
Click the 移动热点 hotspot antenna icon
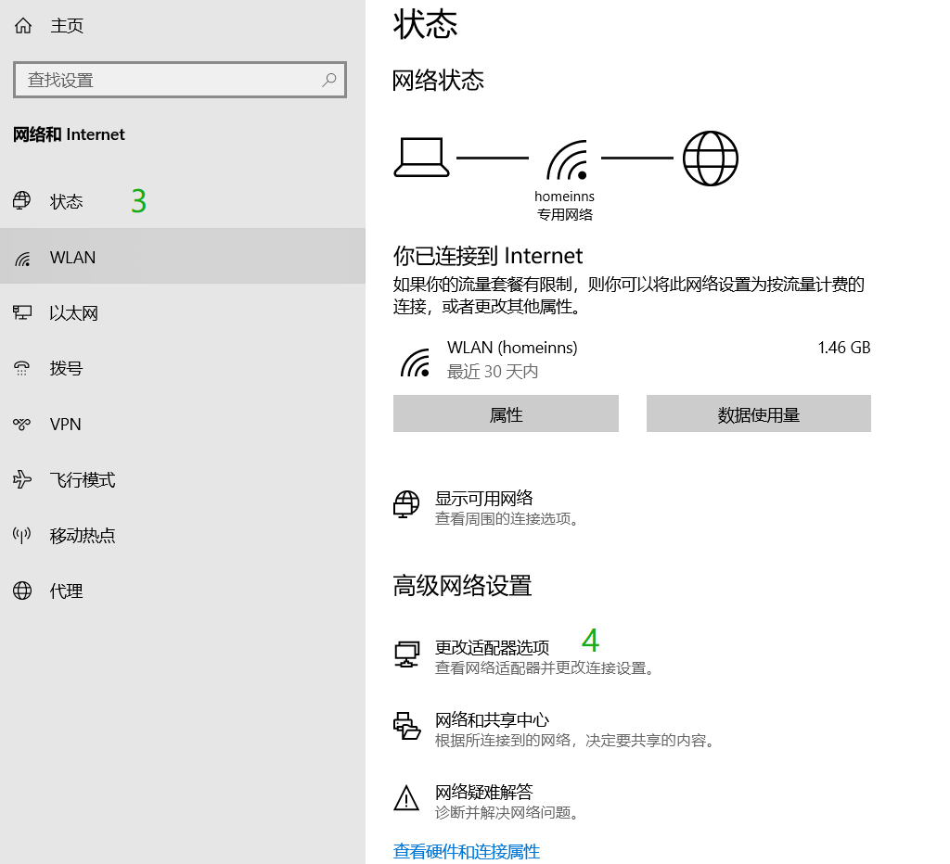tap(22, 535)
